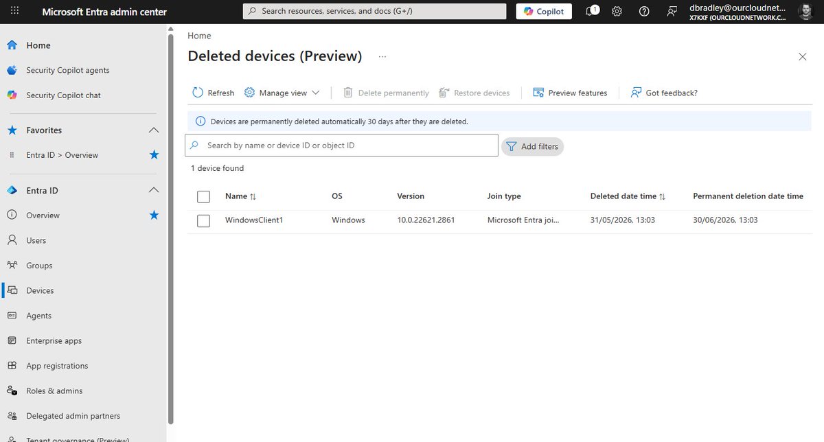This screenshot has width=824, height=442.
Task: Open the Enterprise apps icon
Action: pyautogui.click(x=12, y=340)
